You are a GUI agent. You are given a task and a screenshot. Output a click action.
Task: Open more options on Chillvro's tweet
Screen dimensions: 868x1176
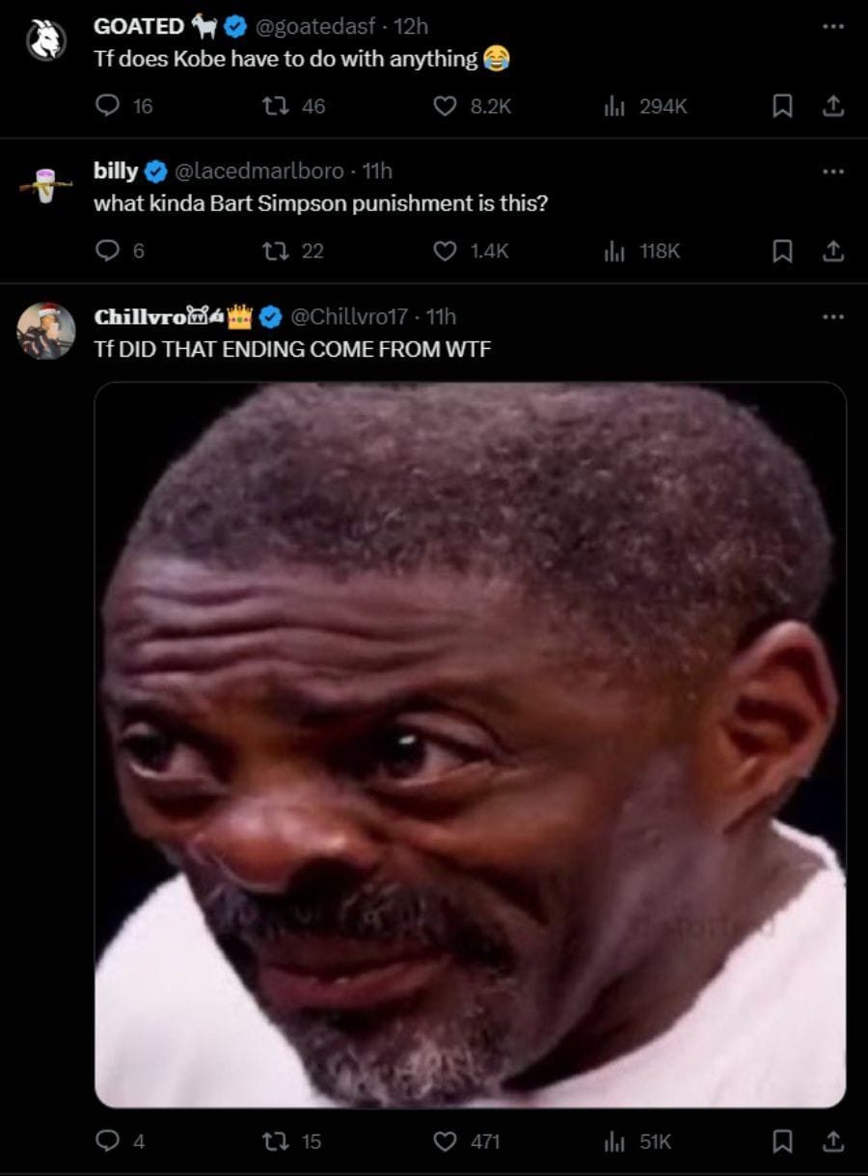click(x=832, y=316)
